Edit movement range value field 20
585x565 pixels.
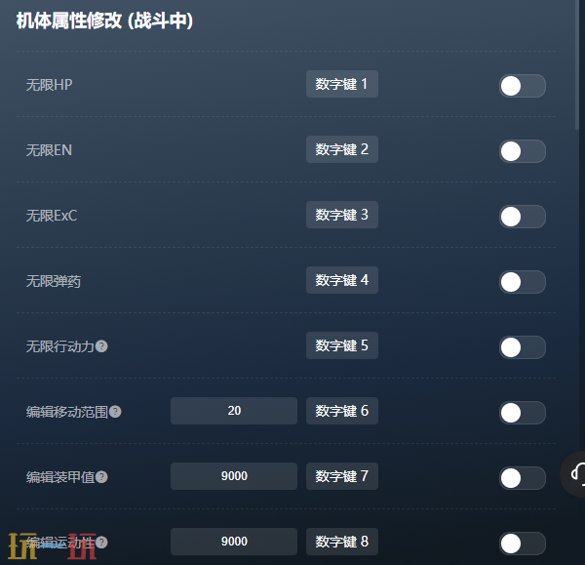pos(234,411)
